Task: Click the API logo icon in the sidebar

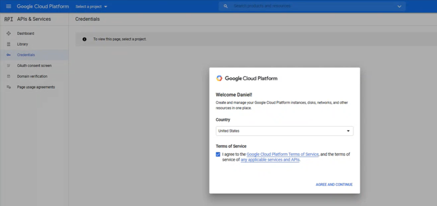Action: coord(9,19)
